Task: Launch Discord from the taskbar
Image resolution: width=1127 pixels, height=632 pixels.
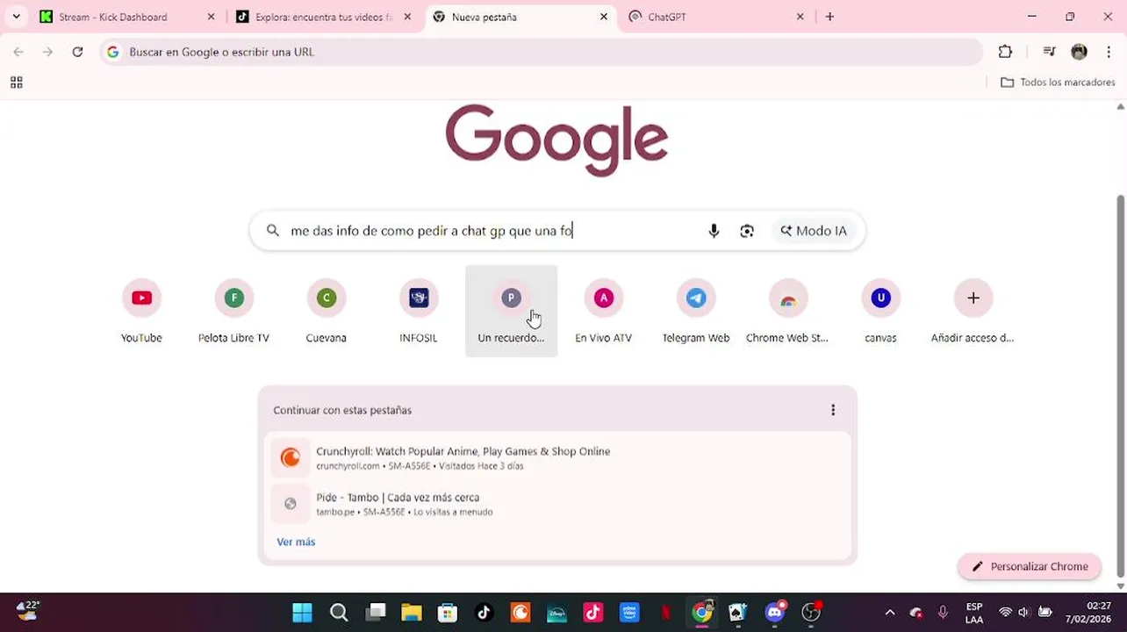Action: 775,613
